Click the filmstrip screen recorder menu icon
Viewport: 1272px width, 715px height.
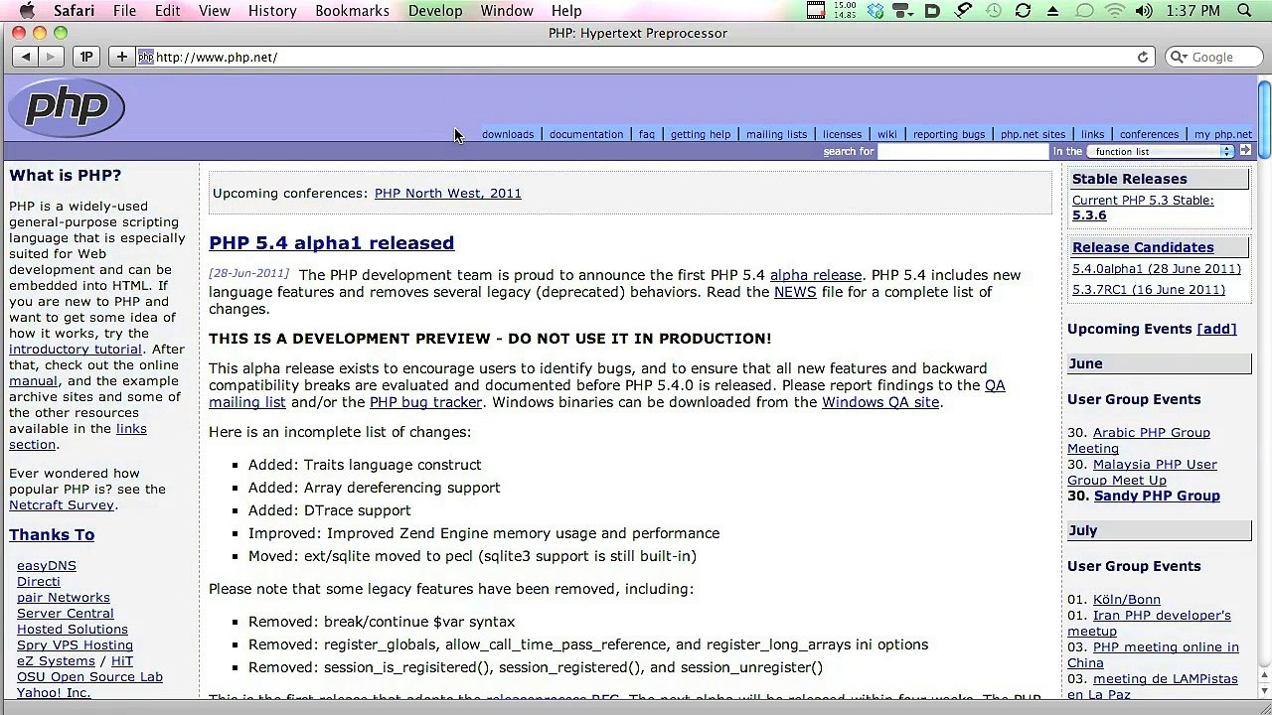click(x=816, y=11)
